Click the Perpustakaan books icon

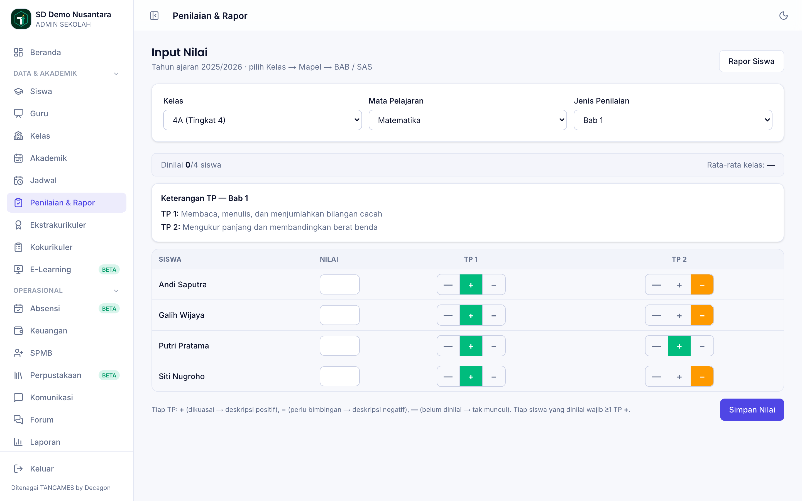pyautogui.click(x=18, y=375)
